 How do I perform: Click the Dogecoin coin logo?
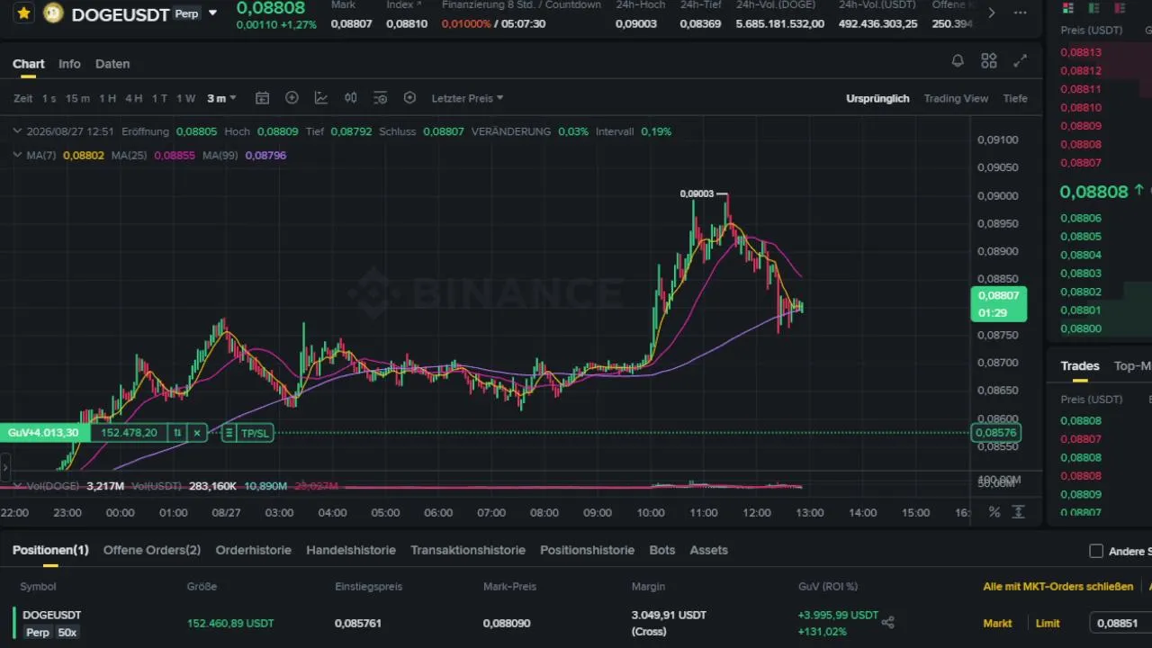(x=53, y=13)
